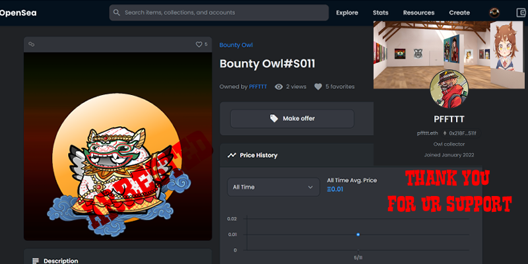Viewport: 528px width, 264px height.
Task: Click the Make offer button
Action: coord(292,119)
